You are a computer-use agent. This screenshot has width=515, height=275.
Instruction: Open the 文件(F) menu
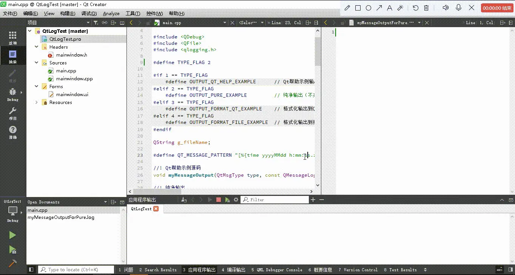[x=10, y=14]
